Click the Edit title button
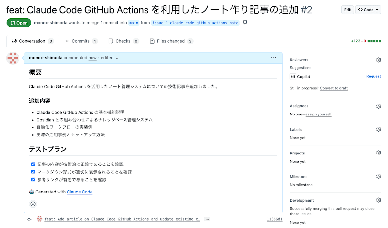 [x=348, y=10]
